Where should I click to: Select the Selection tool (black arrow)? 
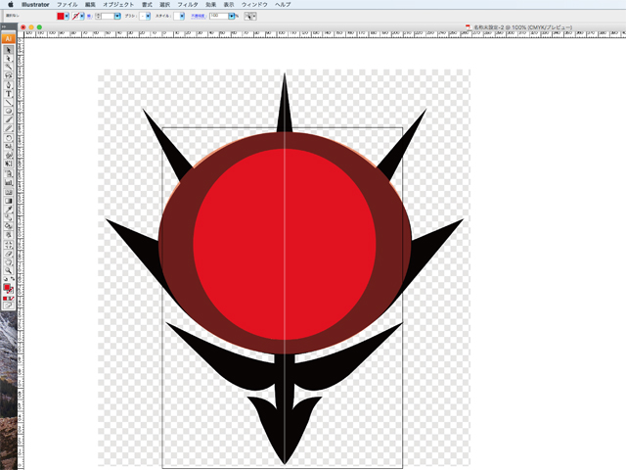pyautogui.click(x=9, y=50)
